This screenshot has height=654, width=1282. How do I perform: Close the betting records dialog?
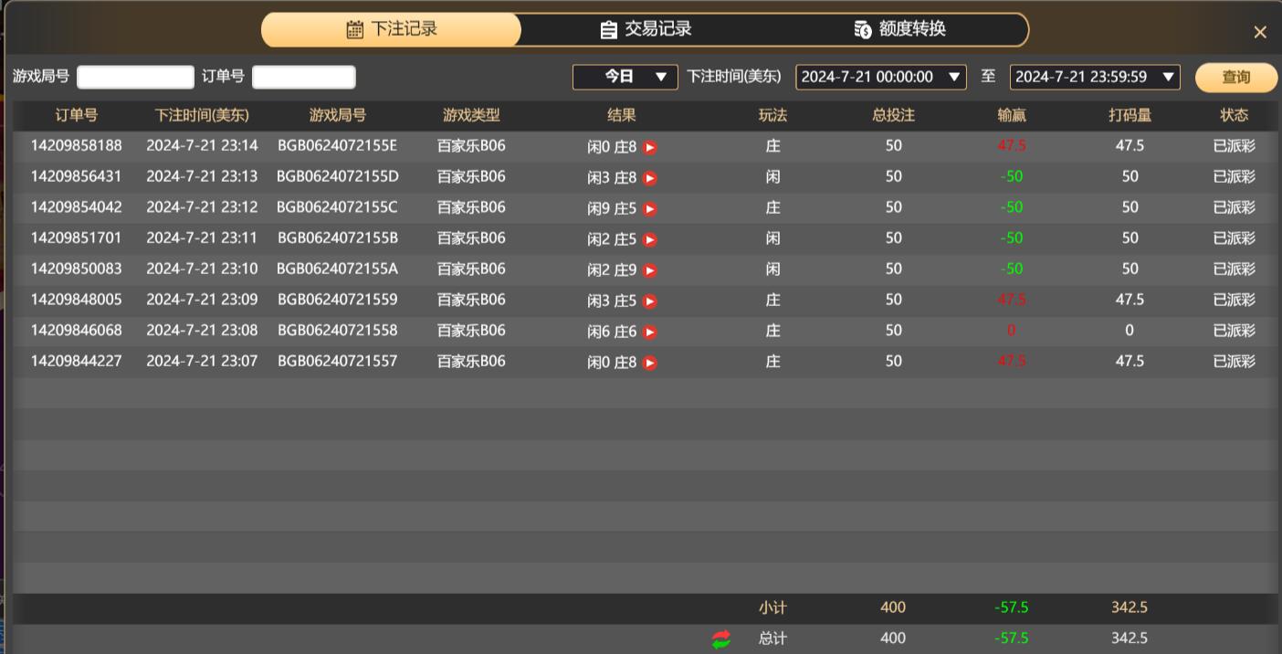point(1260,32)
